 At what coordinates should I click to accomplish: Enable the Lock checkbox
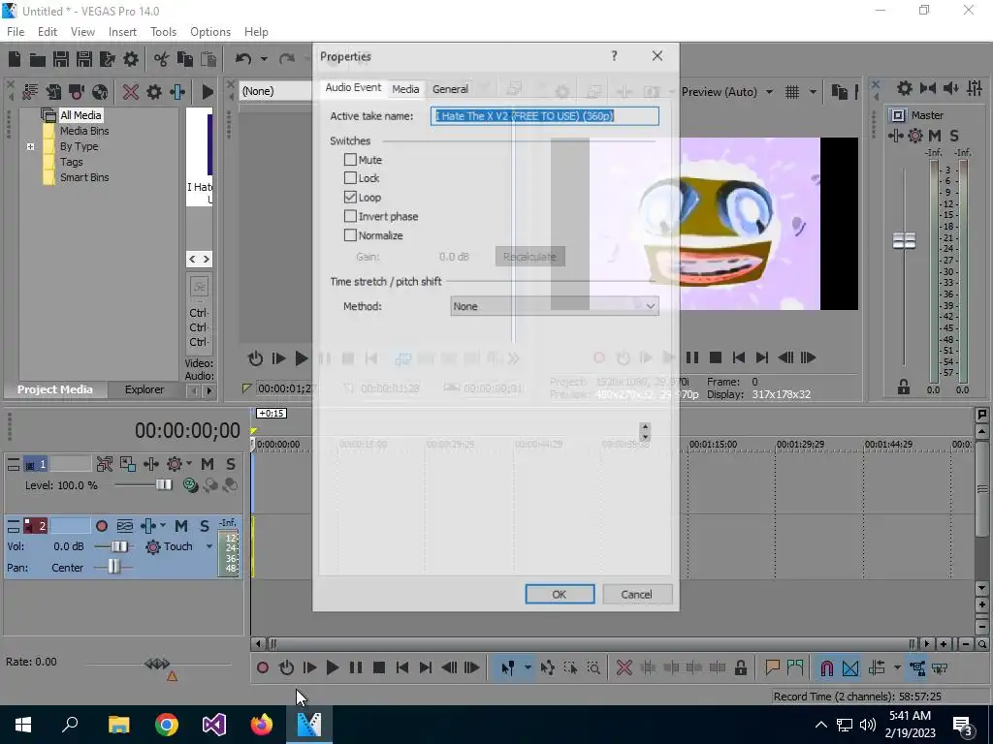(350, 178)
